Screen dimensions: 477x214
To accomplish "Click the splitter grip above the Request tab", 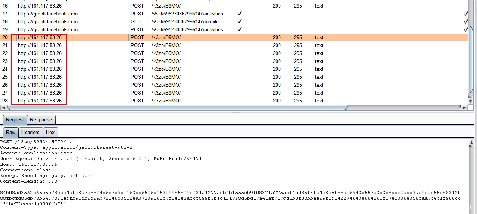I will click(237, 112).
